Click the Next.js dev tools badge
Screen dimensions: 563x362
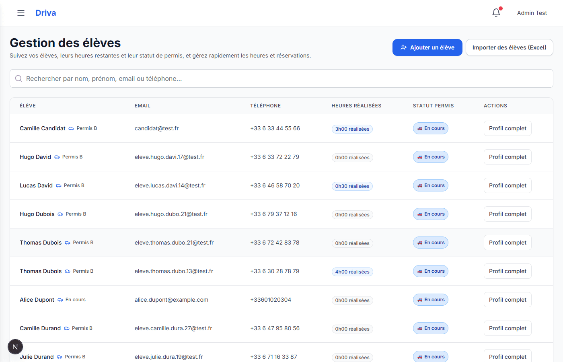click(x=15, y=347)
